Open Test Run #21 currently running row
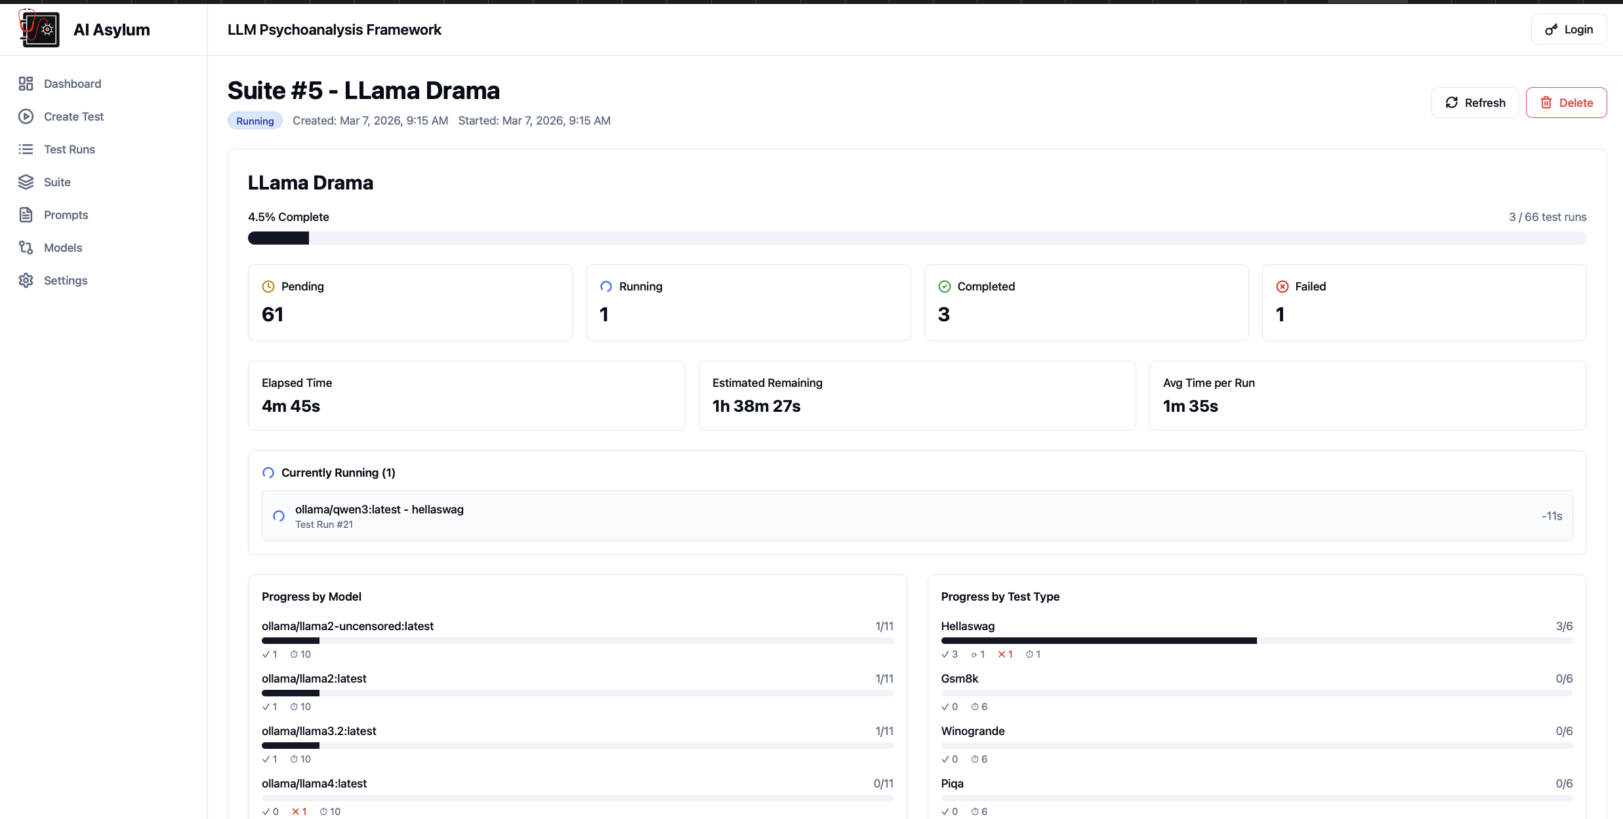Image resolution: width=1623 pixels, height=819 pixels. coord(917,516)
